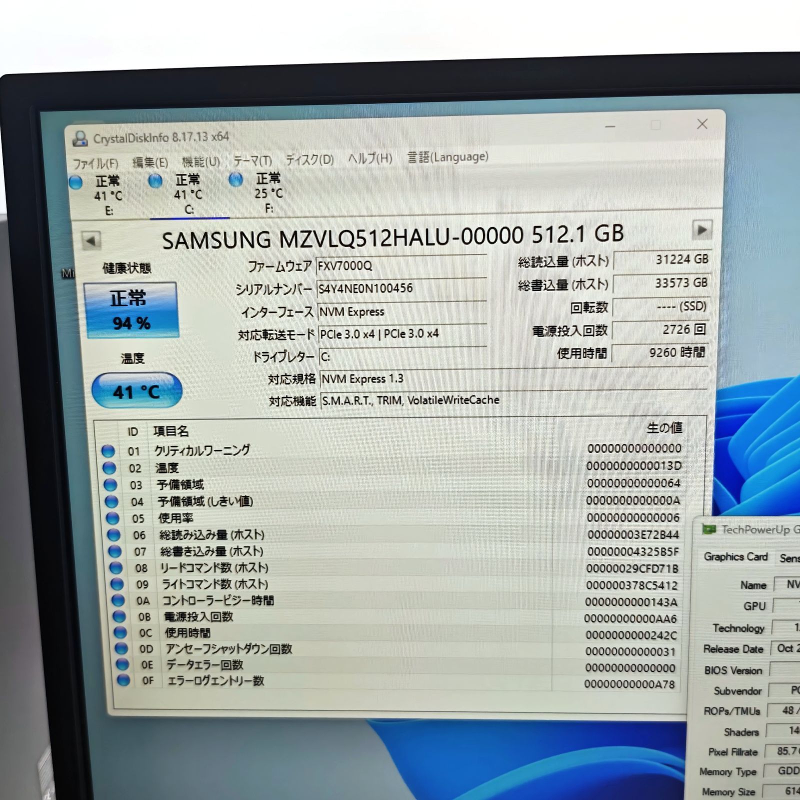Screen dimensions: 800x800
Task: Open the ファイル(F) menu
Action: [95, 163]
